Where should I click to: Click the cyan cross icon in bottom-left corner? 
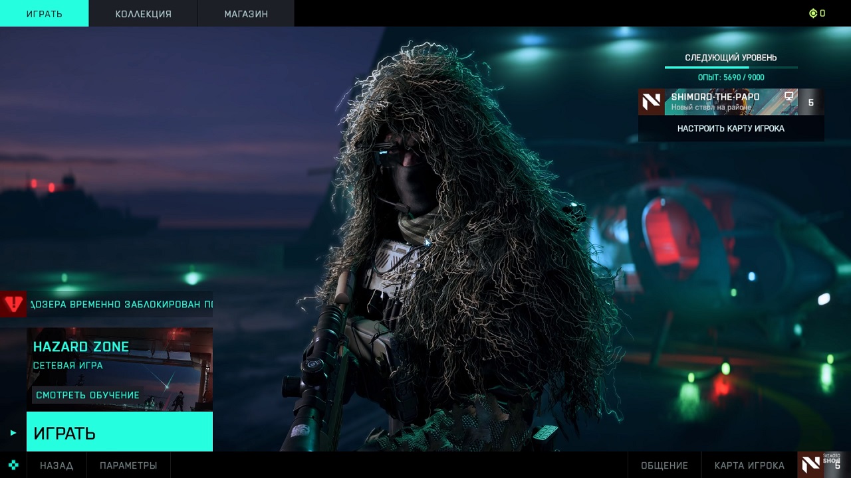[x=13, y=465]
